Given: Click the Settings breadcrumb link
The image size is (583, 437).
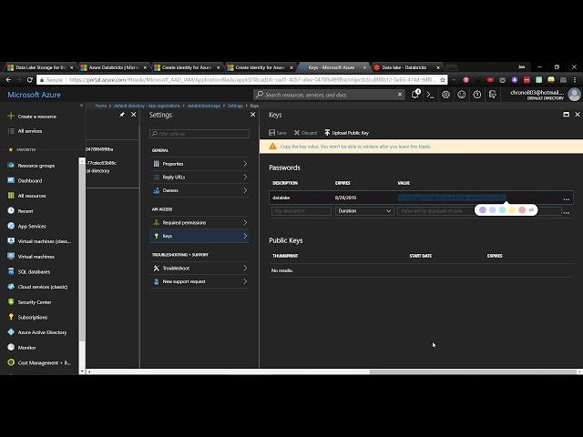Looking at the screenshot, I should (235, 106).
